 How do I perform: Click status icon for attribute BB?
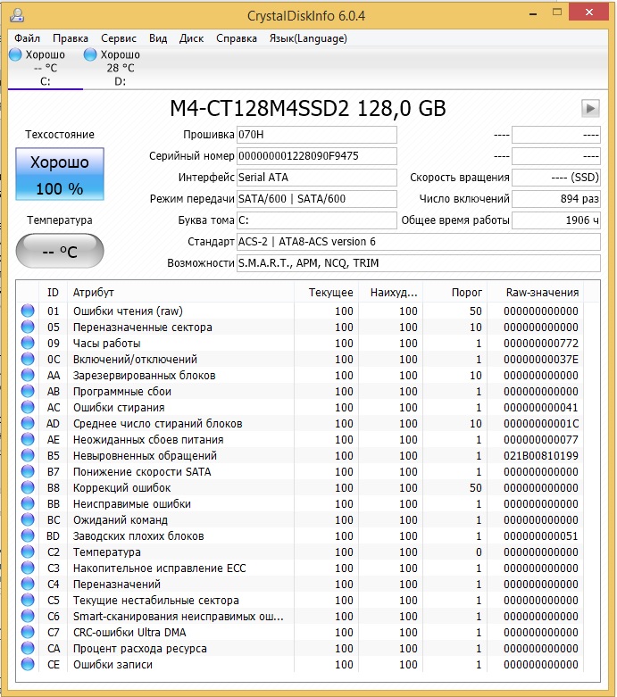(x=28, y=503)
